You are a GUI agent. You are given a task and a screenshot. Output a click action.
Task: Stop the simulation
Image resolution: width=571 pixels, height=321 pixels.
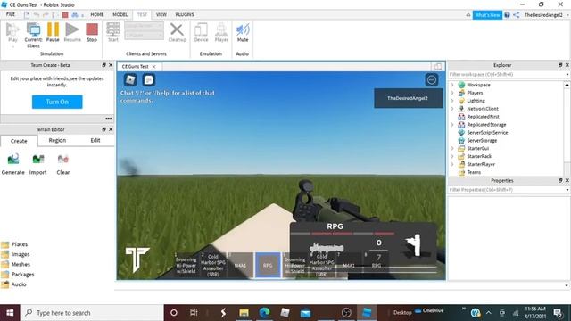(x=92, y=33)
